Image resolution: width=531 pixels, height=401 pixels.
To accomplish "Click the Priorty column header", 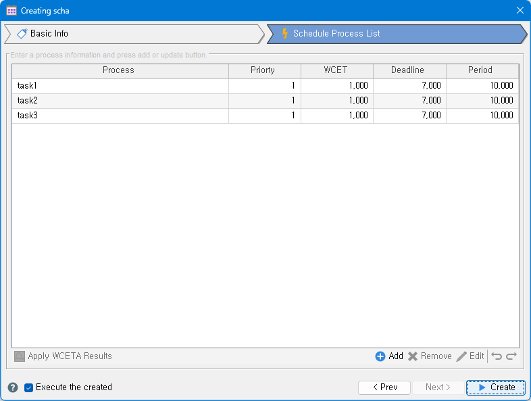I will 263,70.
